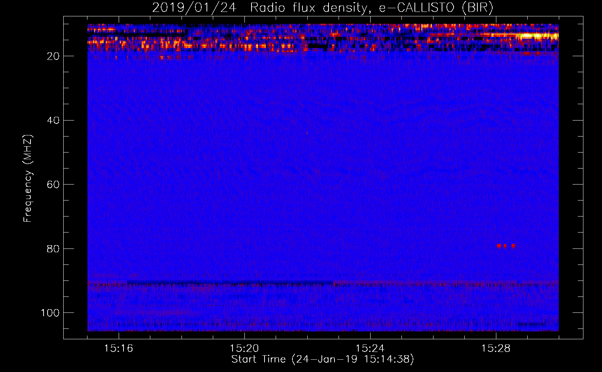This screenshot has height=372, width=602.
Task: Click the bright yellow emission streak at top right
Action: (538, 36)
